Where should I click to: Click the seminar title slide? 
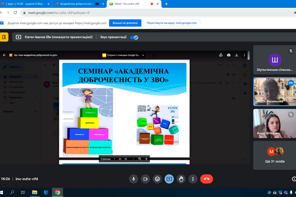click(x=124, y=109)
